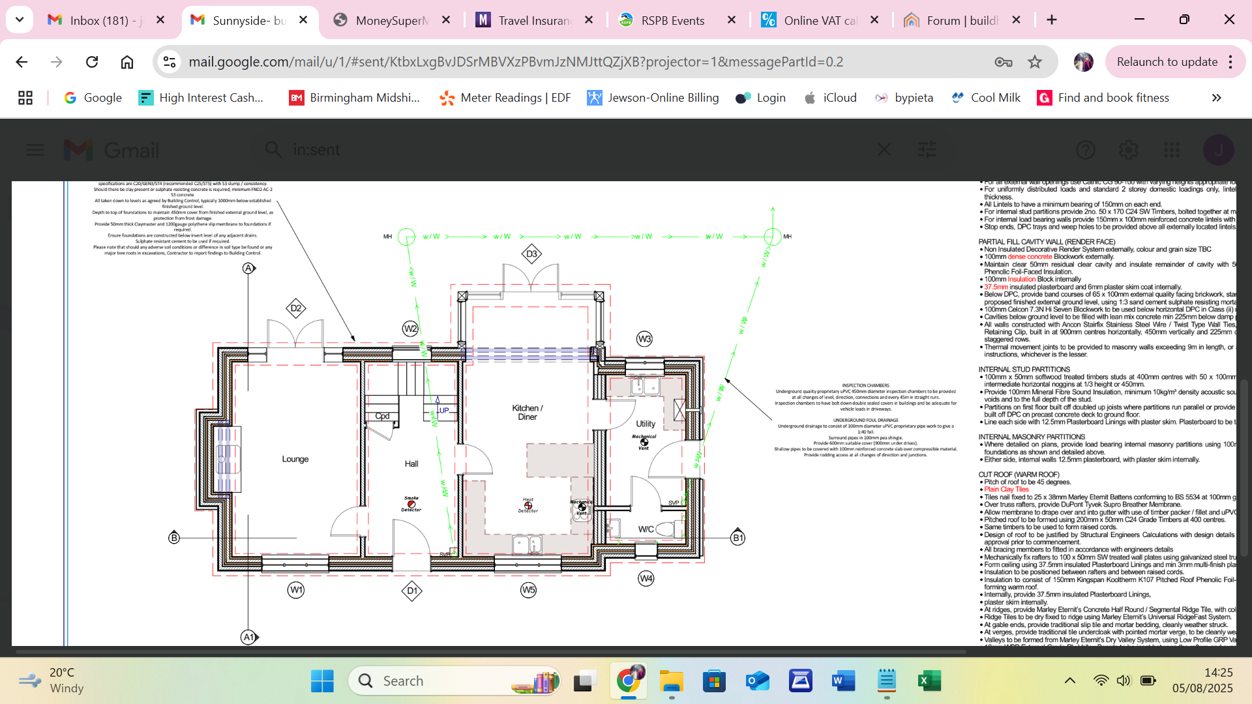
Task: Open the tab search dropdown arrow
Action: point(20,20)
